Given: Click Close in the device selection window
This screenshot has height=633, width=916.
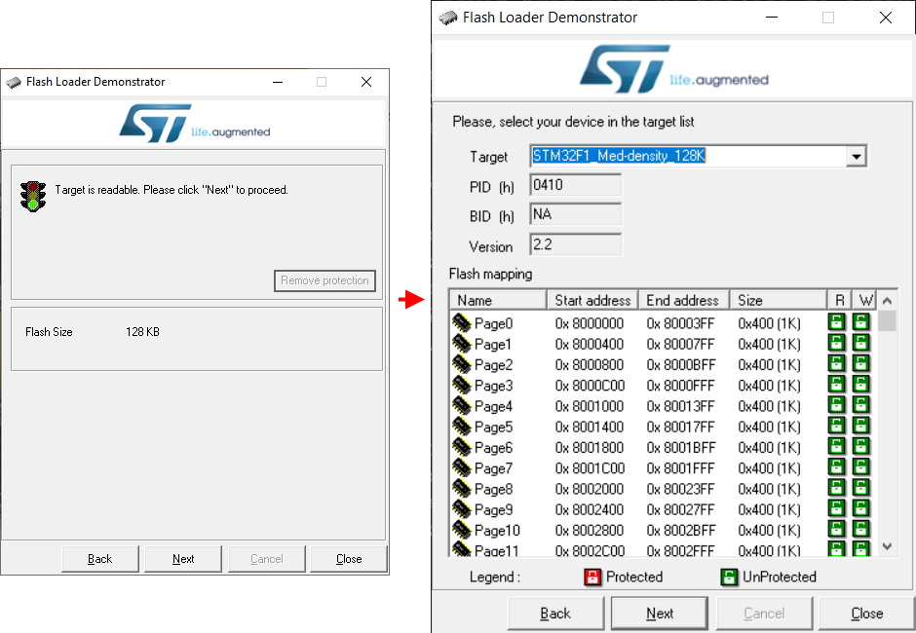Looking at the screenshot, I should click(867, 614).
